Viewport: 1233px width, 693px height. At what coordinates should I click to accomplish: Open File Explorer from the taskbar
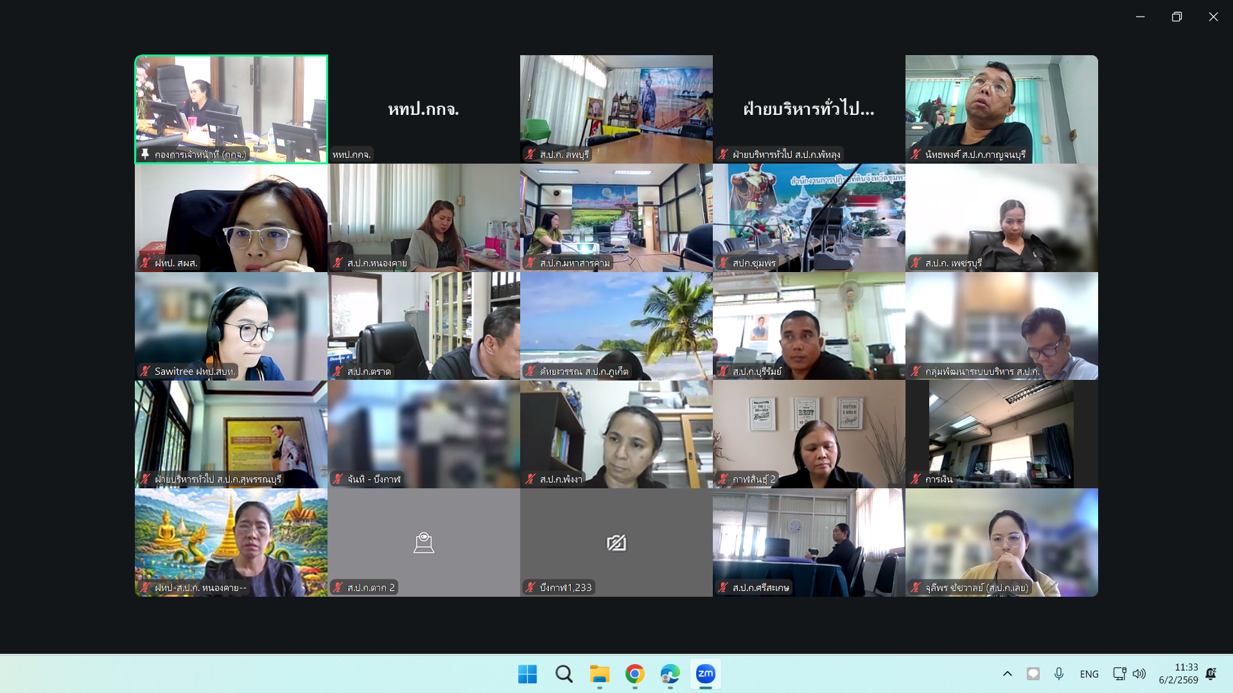click(599, 674)
